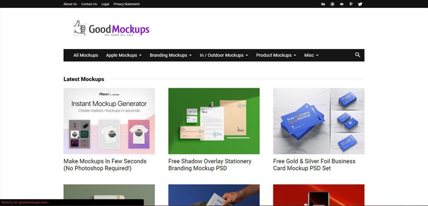Image resolution: width=428 pixels, height=206 pixels.
Task: Open the Instant Mockup Generator thumbnail
Action: tap(109, 121)
